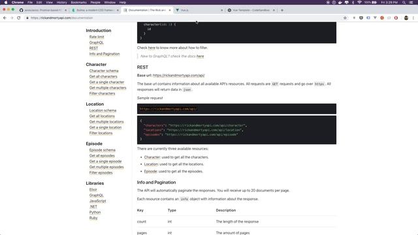
Task: Switch to the GitHub axios tab
Action: pos(42,10)
